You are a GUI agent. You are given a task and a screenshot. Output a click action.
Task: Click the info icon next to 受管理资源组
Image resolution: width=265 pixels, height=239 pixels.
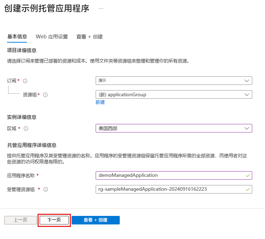[46, 189]
